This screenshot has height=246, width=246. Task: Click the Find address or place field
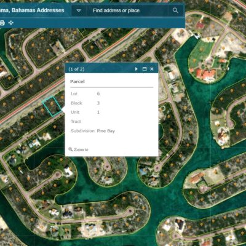pyautogui.click(x=127, y=10)
